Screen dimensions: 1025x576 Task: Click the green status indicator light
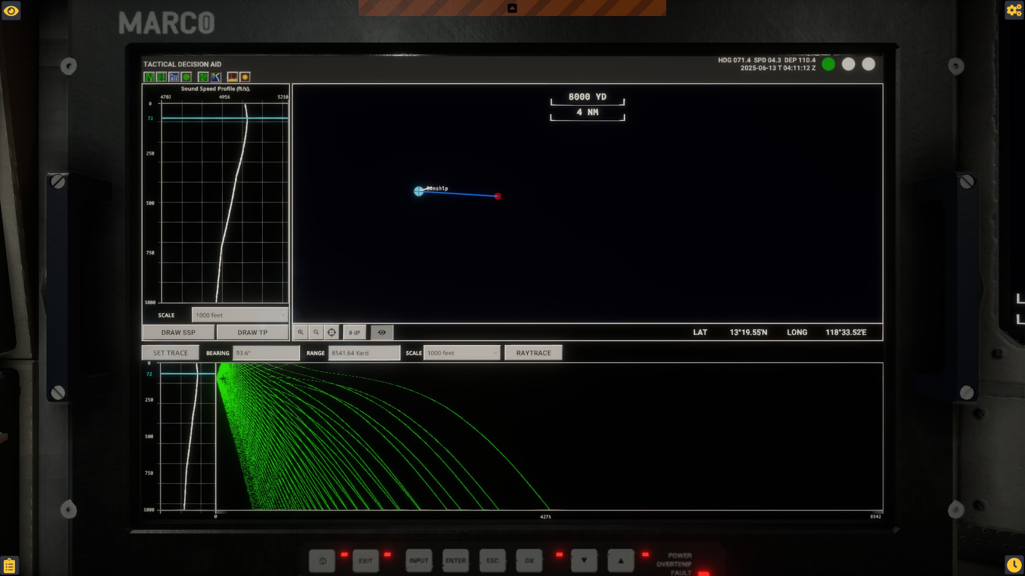829,65
